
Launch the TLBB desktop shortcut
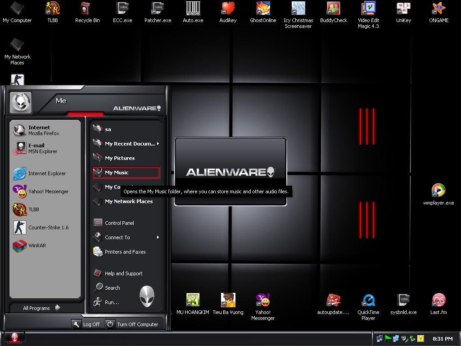[x=53, y=12]
